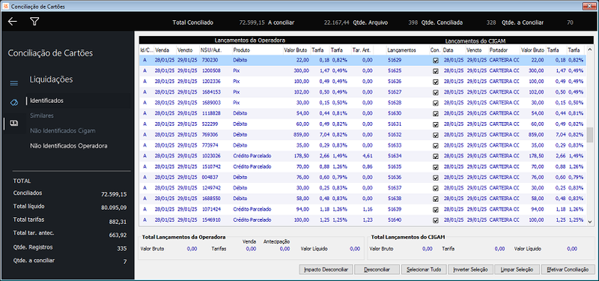The image size is (599, 281).
Task: Open the hamburger menu icon beside Liquidações
Action: (13, 83)
